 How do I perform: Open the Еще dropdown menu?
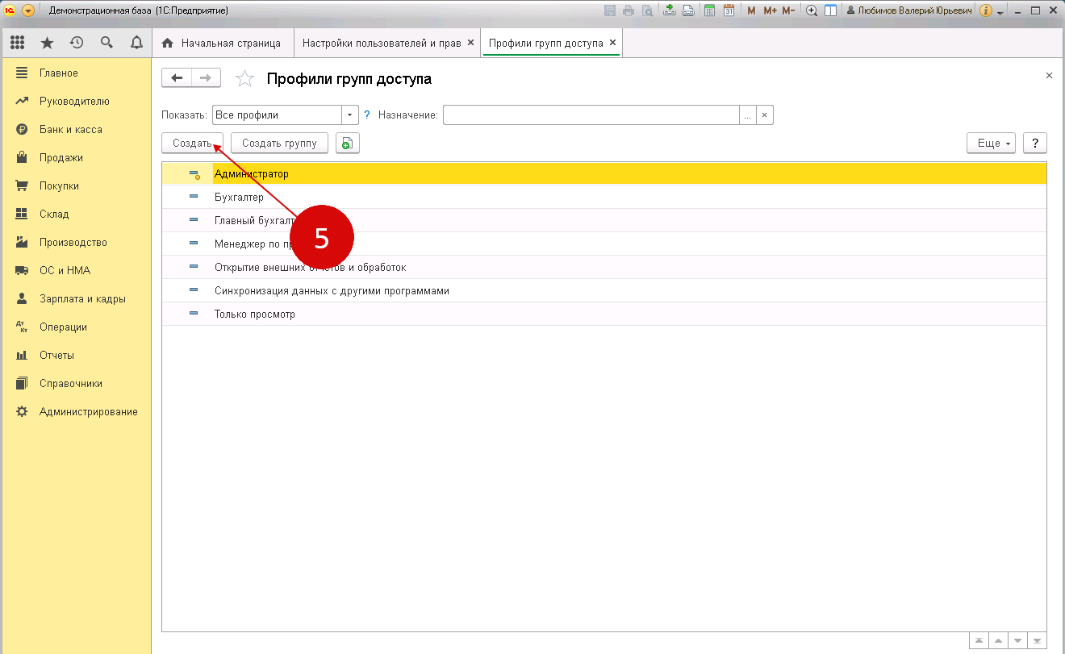tap(992, 143)
